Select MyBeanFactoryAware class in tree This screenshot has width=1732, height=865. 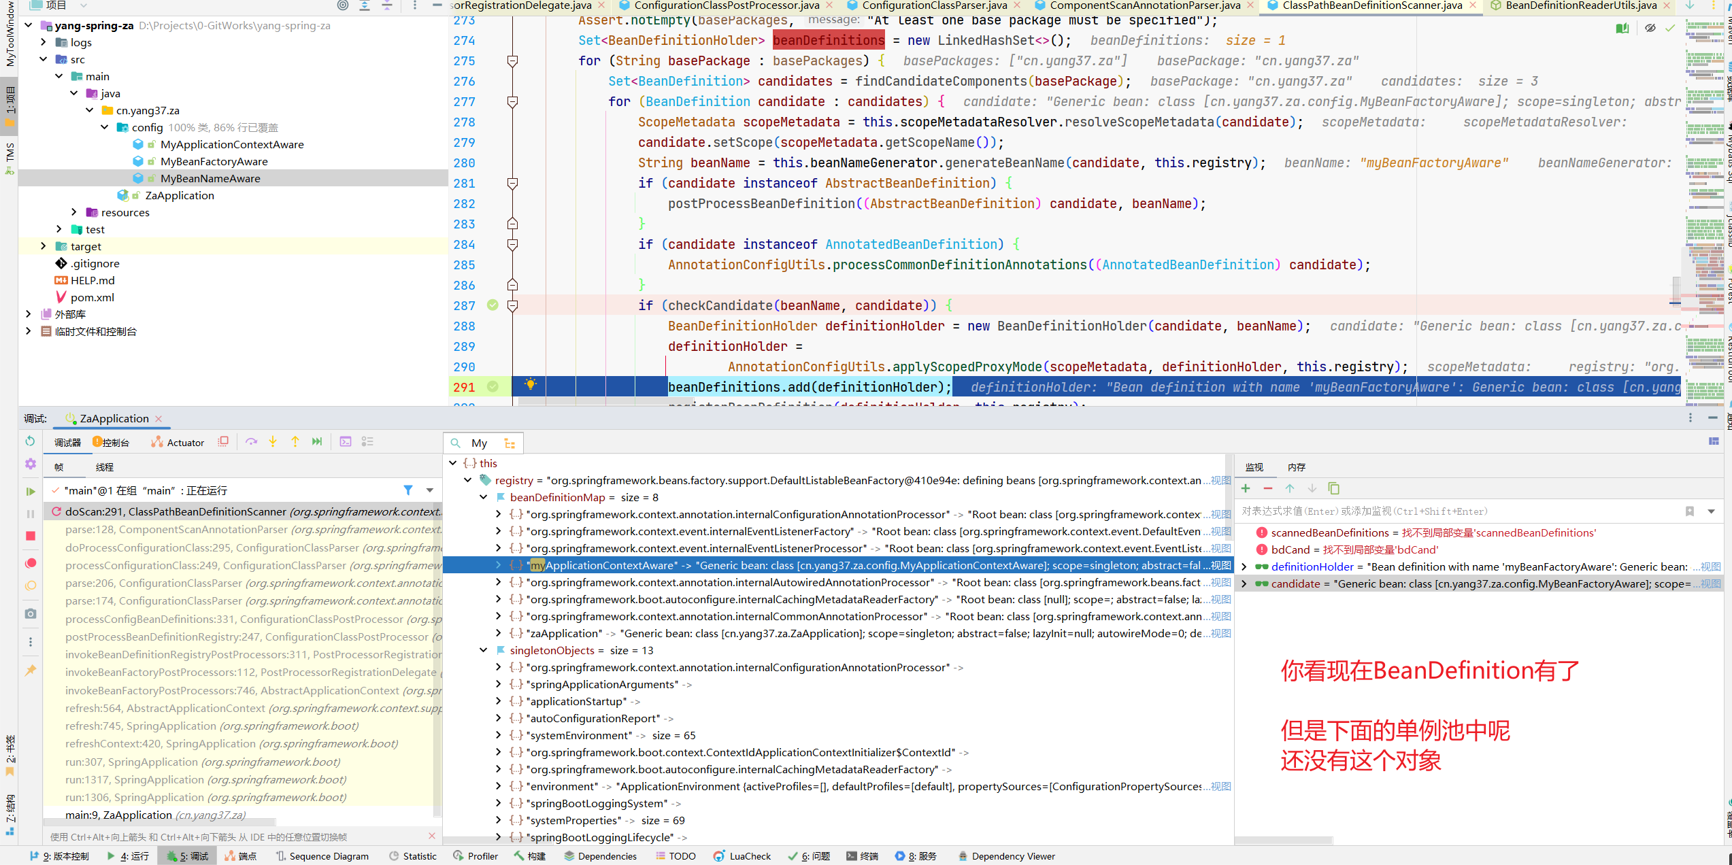click(214, 161)
